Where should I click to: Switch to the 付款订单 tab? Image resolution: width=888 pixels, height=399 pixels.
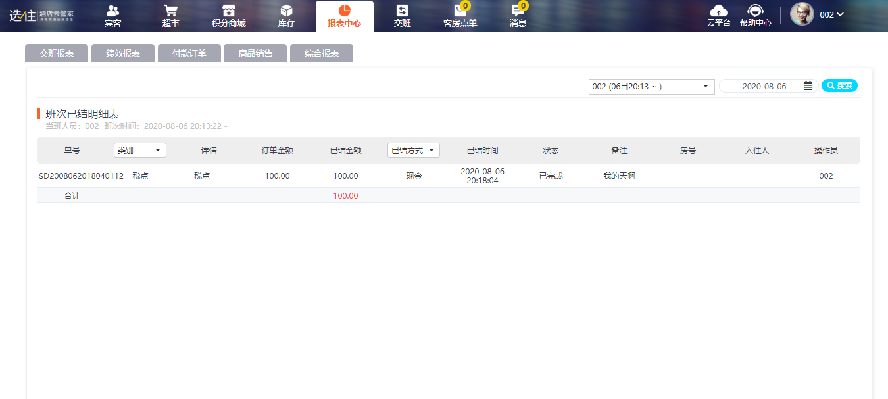(189, 53)
